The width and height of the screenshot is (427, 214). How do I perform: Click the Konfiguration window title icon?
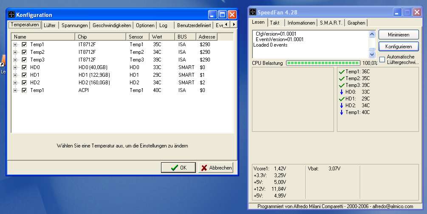point(11,14)
